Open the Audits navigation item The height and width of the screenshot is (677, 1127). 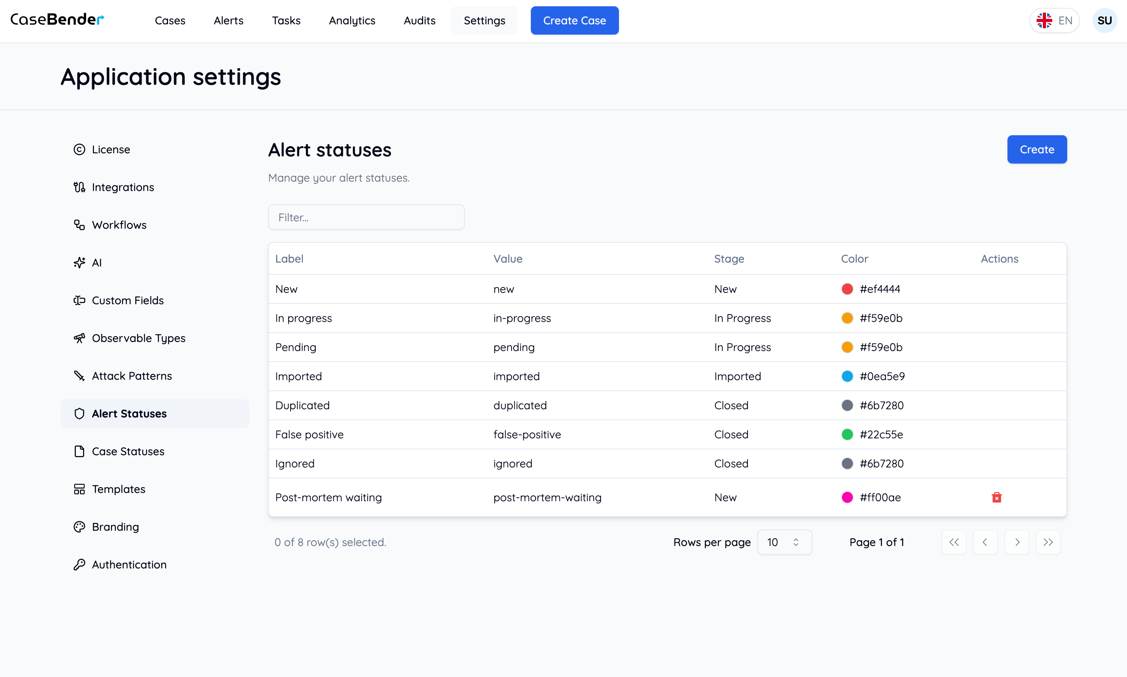pyautogui.click(x=419, y=20)
